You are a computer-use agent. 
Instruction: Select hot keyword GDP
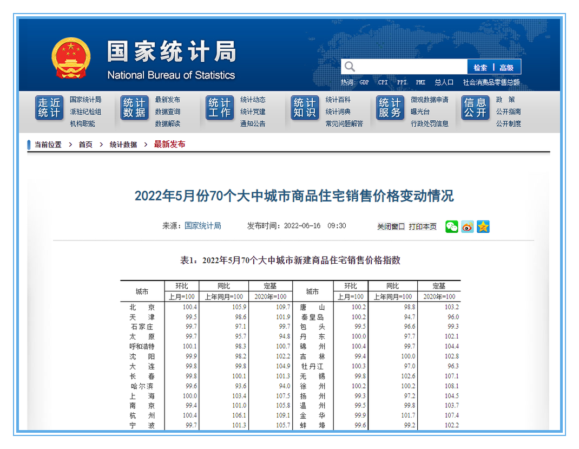(x=364, y=82)
